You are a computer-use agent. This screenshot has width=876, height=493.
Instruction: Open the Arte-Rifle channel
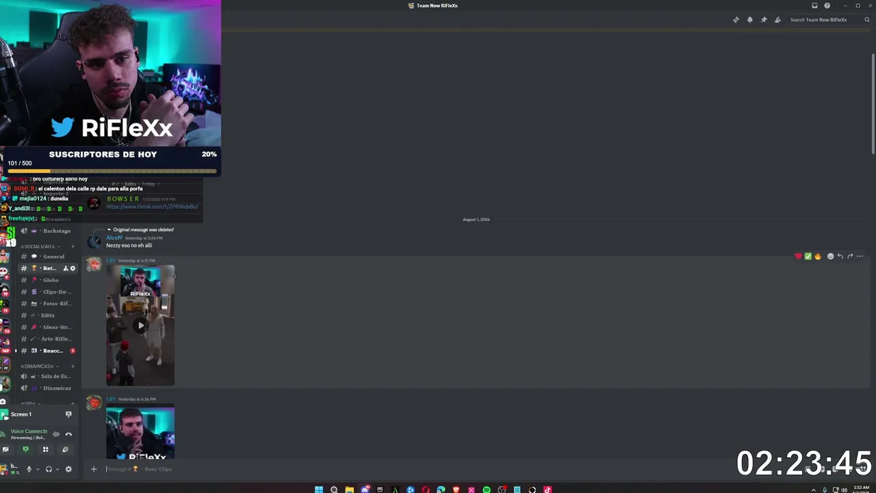[49, 339]
